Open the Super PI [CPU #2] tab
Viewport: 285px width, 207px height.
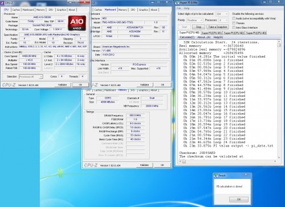point(234,33)
